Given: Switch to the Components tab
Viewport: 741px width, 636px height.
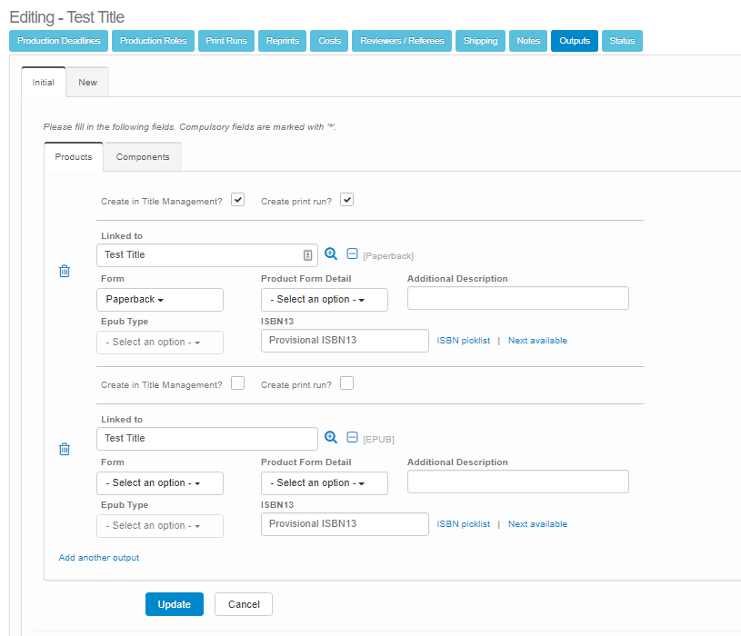Looking at the screenshot, I should (143, 157).
